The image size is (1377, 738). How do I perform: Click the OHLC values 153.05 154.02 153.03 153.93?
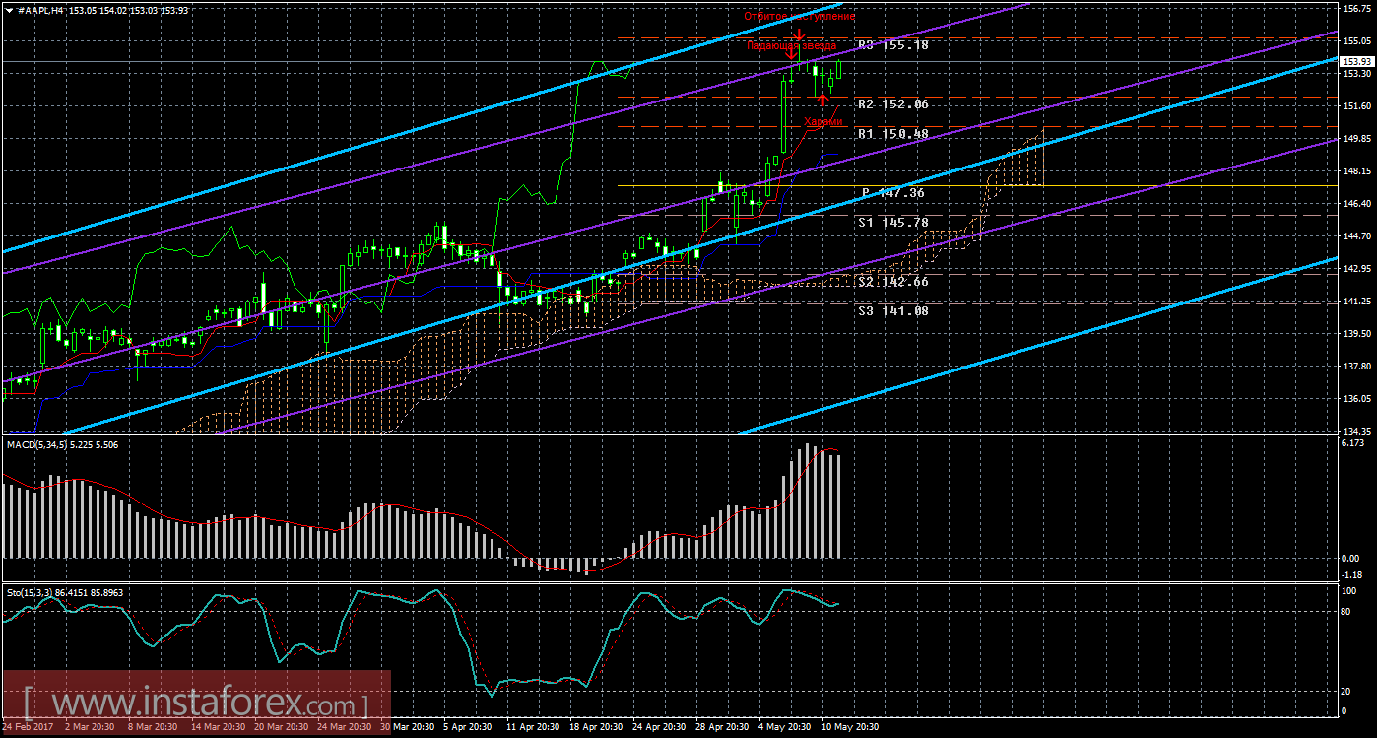click(x=127, y=10)
